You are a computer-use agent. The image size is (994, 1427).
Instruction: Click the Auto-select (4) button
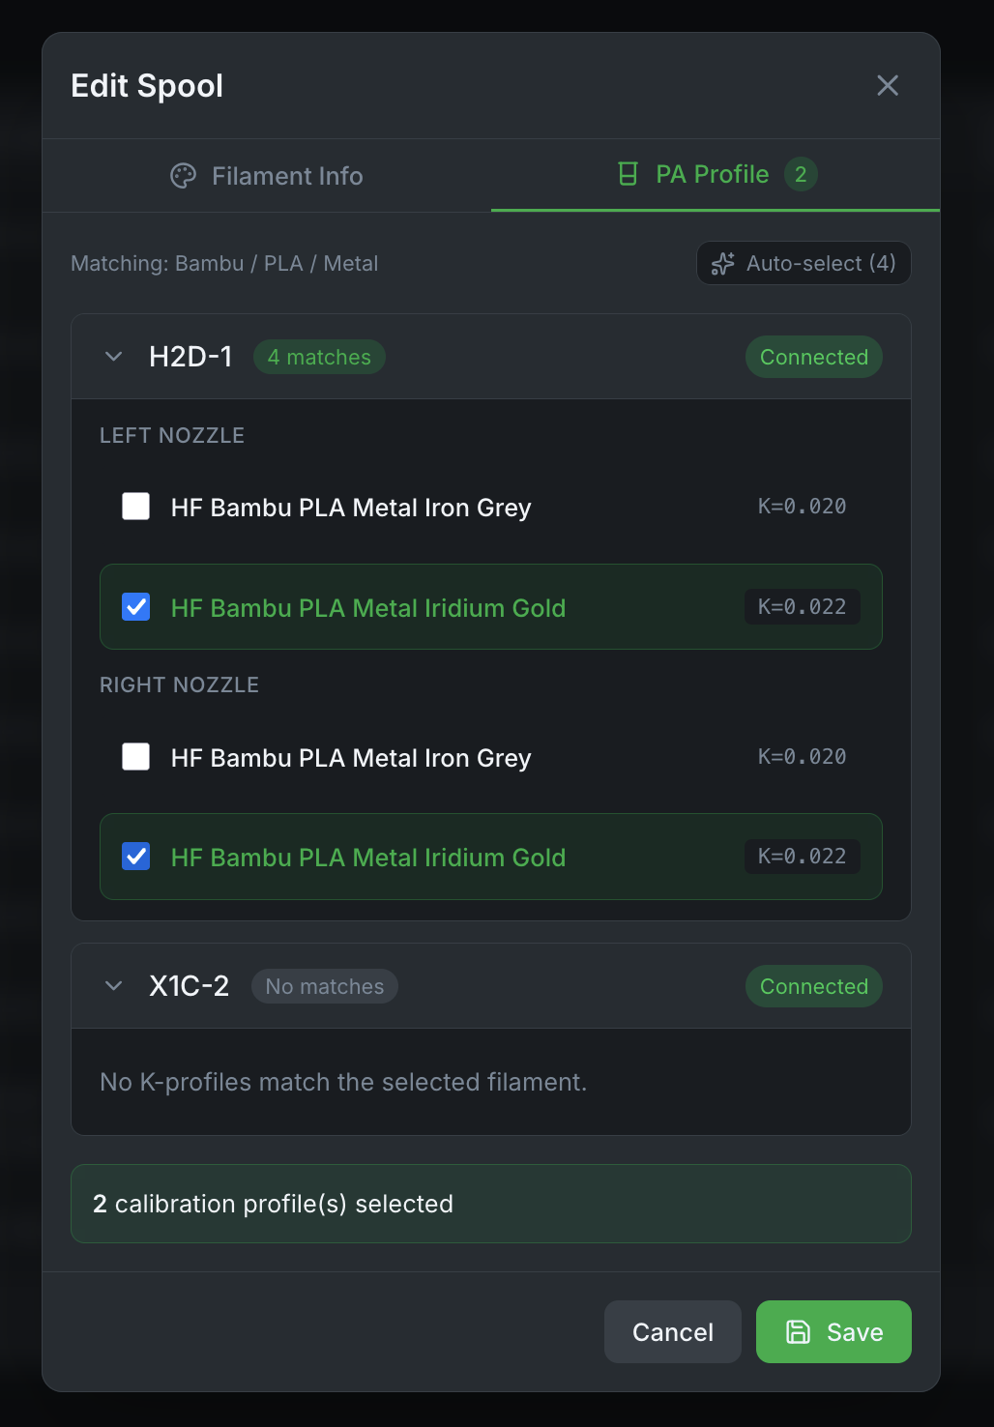[x=804, y=263]
